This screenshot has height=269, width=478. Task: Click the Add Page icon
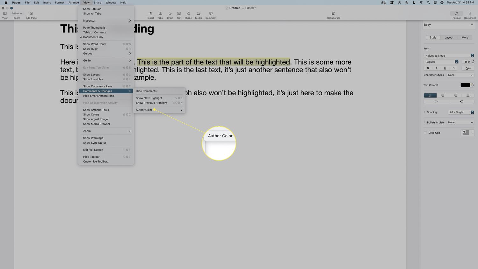point(31,14)
